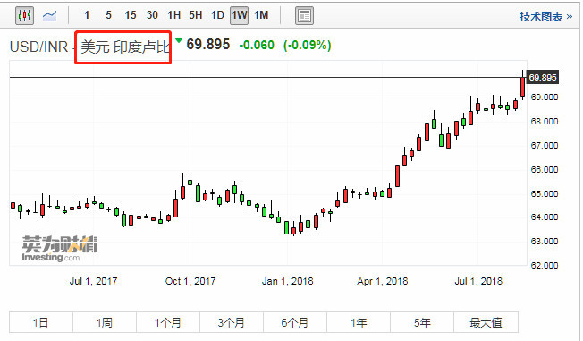
Task: Select the 1 minute interval
Action: tap(87, 15)
